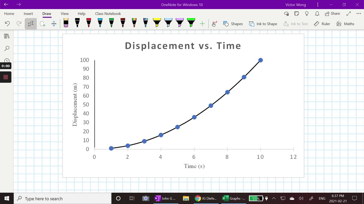Pick the red pen
364x204 pixels.
click(89, 23)
